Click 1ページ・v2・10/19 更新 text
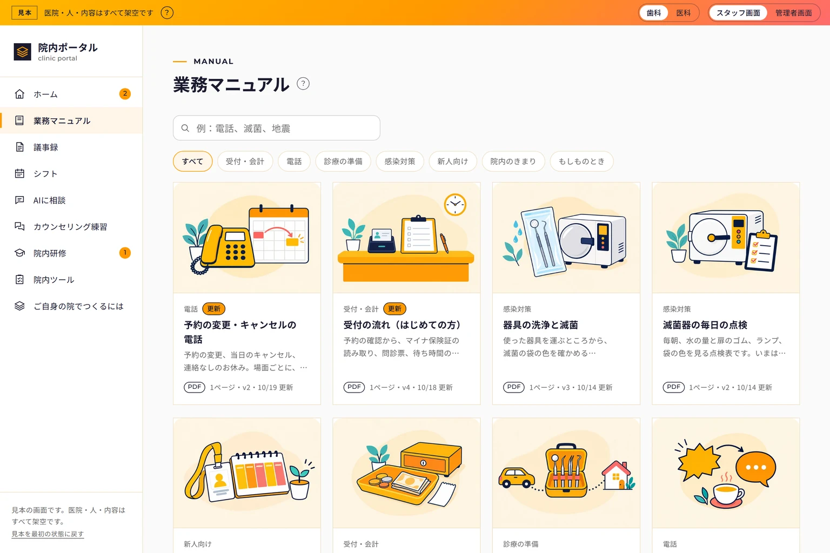Screen dimensions: 830x553 251,387
